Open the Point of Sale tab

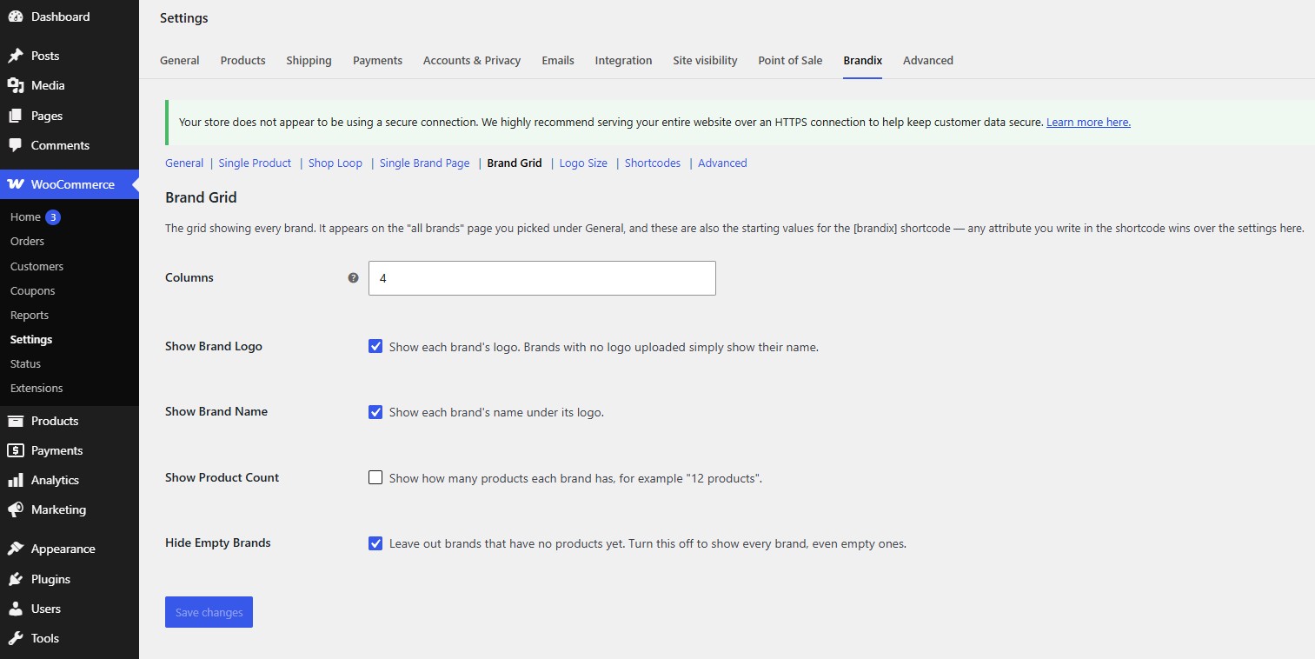pos(790,60)
